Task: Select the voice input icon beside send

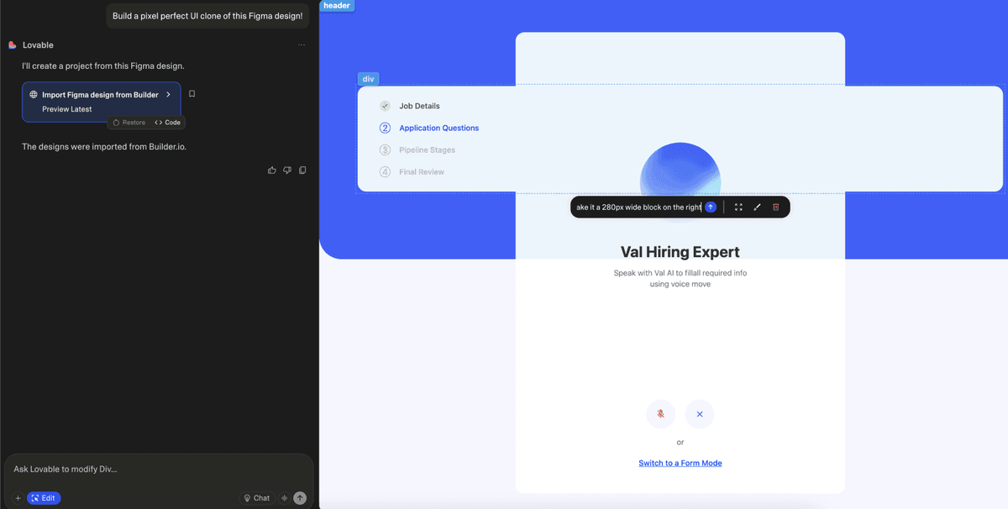Action: tap(284, 497)
